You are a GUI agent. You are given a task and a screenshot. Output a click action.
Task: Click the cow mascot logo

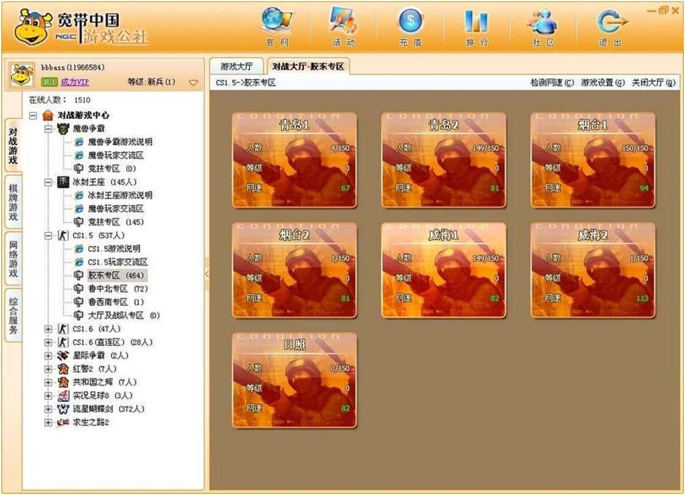coord(33,27)
